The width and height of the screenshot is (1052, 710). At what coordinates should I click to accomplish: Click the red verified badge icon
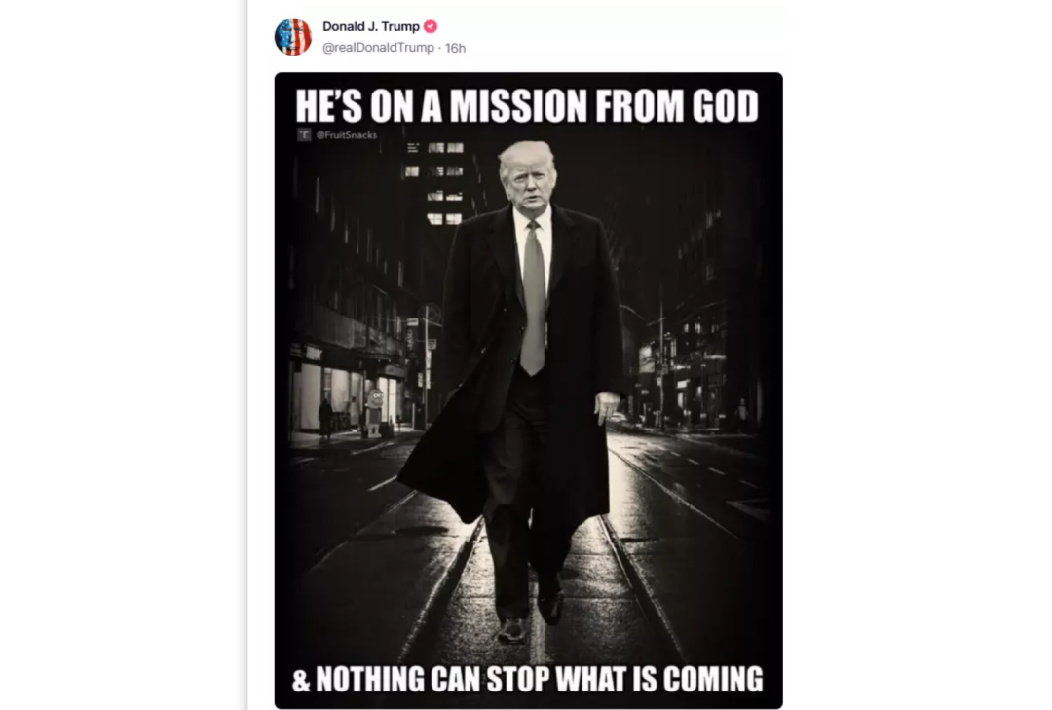(x=431, y=26)
